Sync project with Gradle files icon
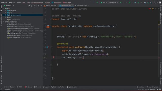The height and width of the screenshot is (91, 162). 145,3
